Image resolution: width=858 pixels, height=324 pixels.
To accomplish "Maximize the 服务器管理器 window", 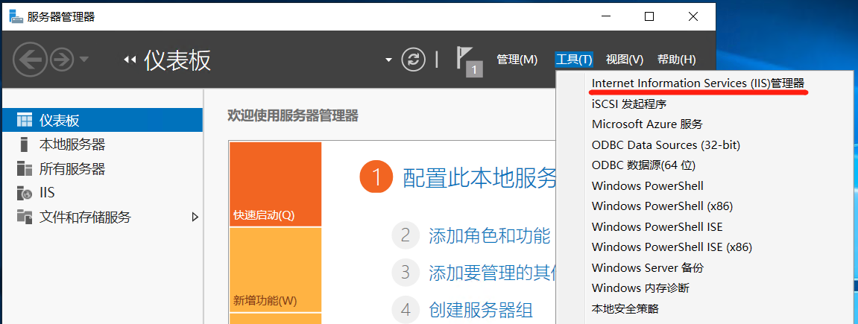I will pyautogui.click(x=649, y=16).
